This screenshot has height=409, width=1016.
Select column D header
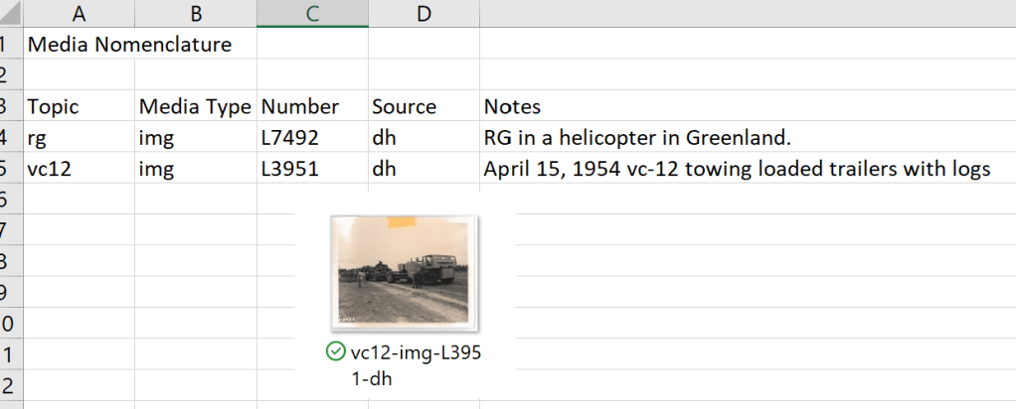(x=423, y=13)
